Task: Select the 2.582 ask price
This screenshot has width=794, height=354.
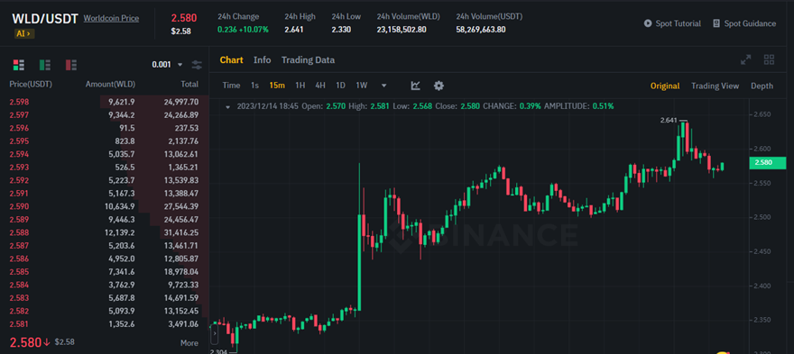Action: (19, 311)
